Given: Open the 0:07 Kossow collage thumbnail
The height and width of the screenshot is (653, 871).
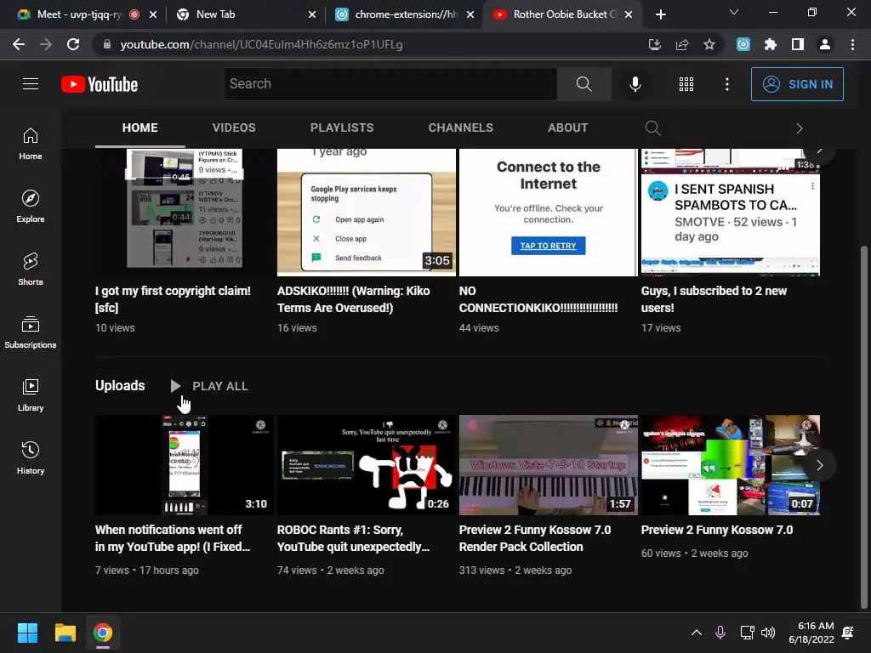Looking at the screenshot, I should (731, 465).
